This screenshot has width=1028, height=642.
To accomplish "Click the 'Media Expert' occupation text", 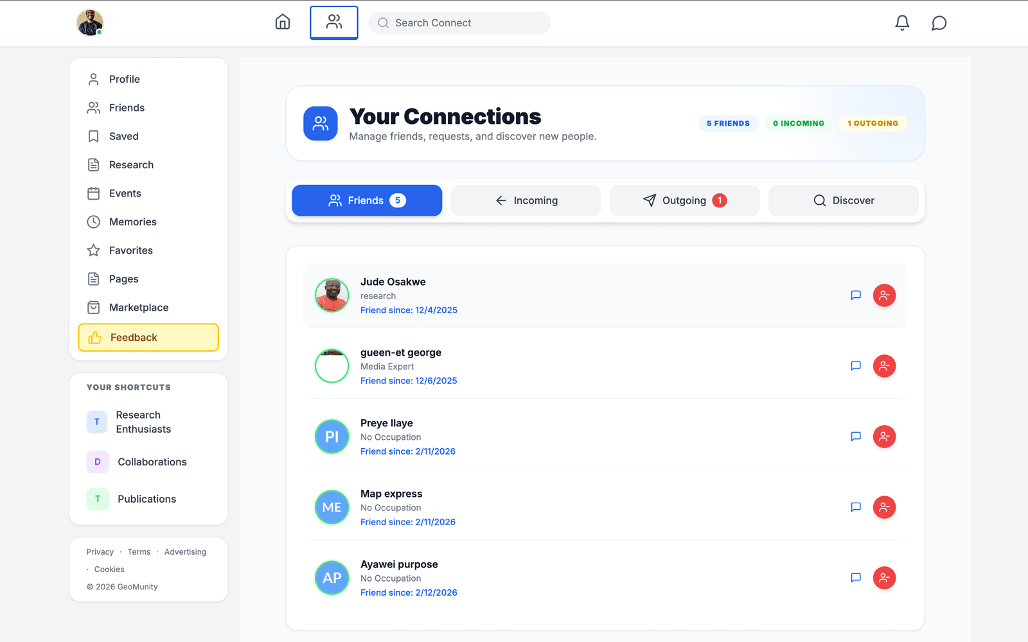I will point(387,367).
